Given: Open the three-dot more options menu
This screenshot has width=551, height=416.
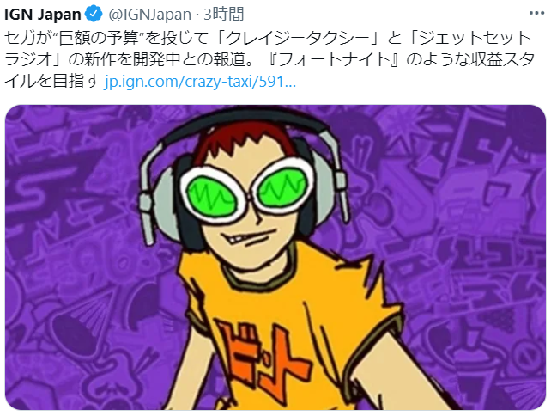Looking at the screenshot, I should (x=536, y=14).
